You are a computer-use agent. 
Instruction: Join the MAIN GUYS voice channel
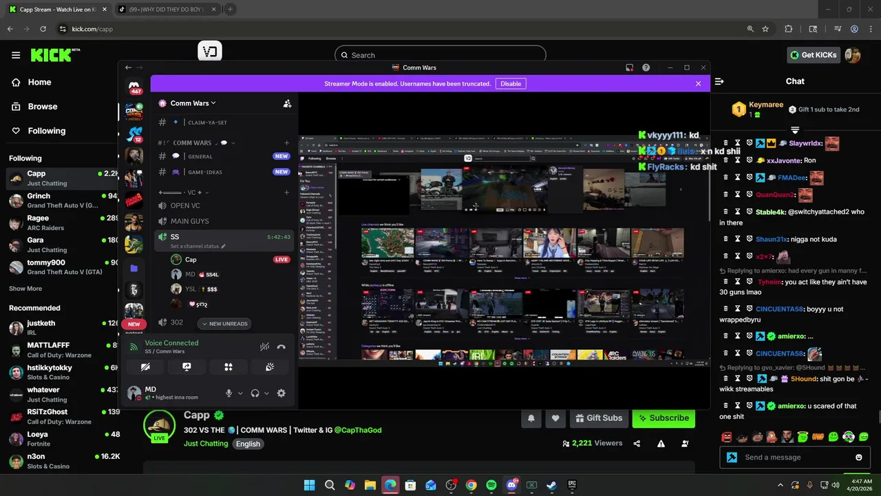coord(225,221)
